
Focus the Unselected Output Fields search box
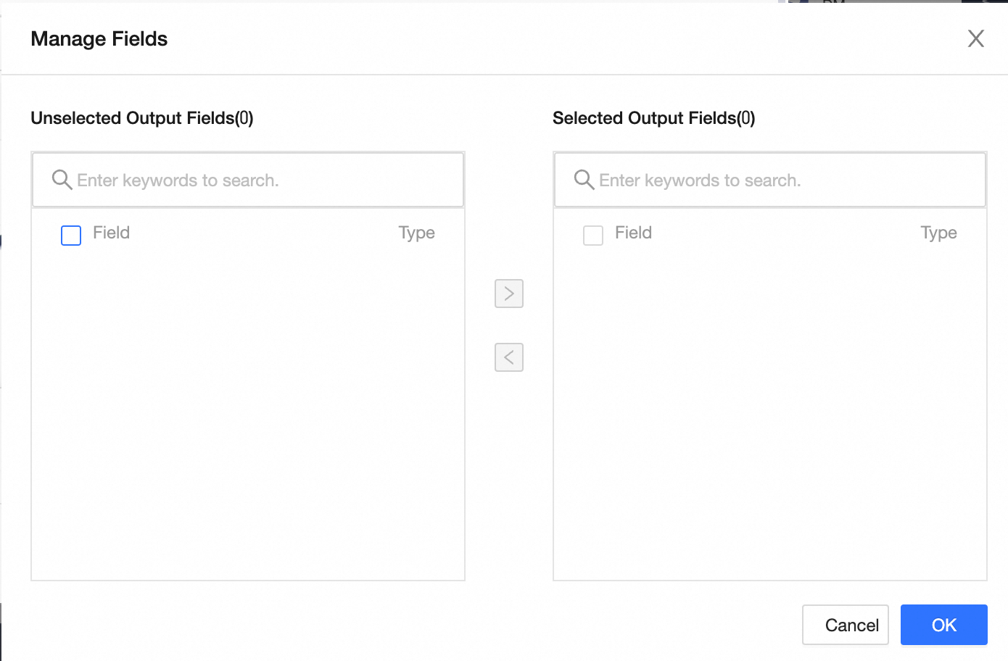(261, 180)
